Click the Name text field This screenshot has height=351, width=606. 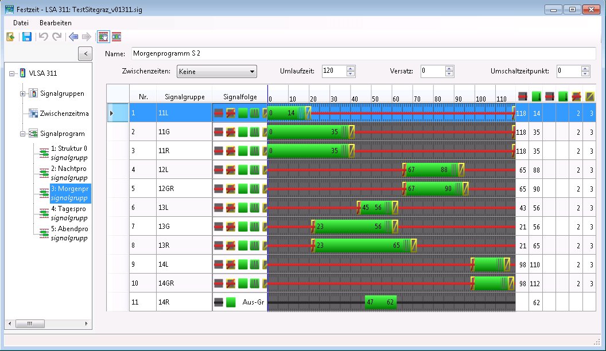coord(362,53)
